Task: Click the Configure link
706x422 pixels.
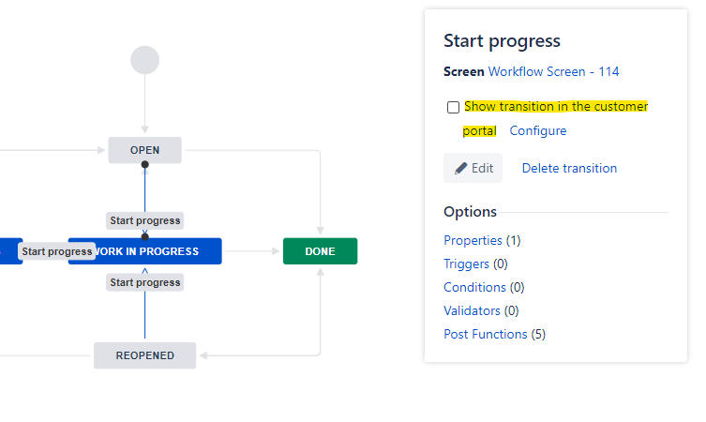Action: (x=538, y=130)
